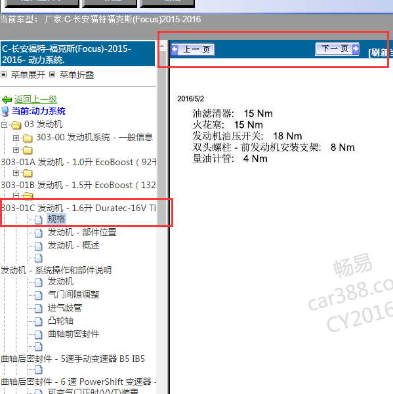This screenshot has width=393, height=394.
Task: Expand the 303-01B 1.5升 EcoBoost node
Action: 16,173
